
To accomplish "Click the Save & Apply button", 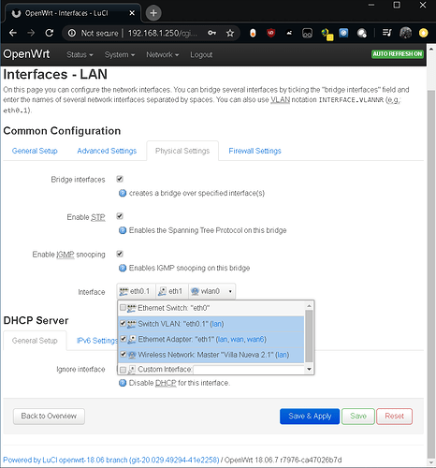I will click(310, 417).
